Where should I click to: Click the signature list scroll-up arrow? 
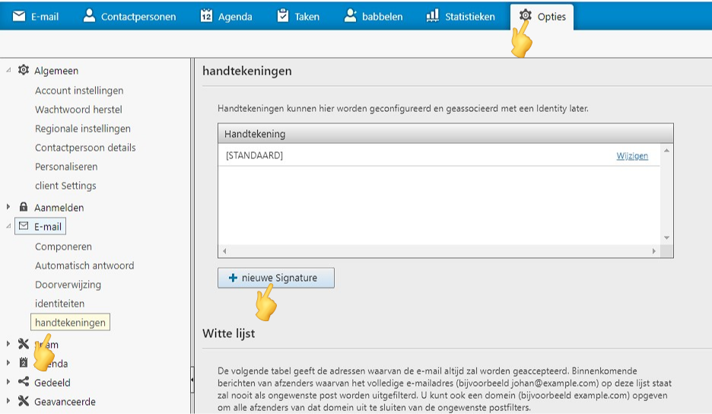666,151
